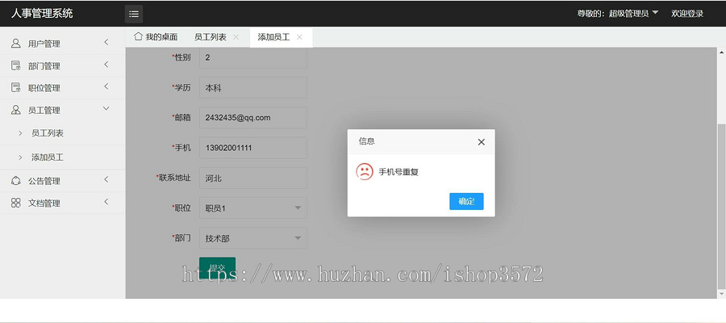Click the 文档管理 grid icon
Screen dimensions: 726x323
point(16,203)
